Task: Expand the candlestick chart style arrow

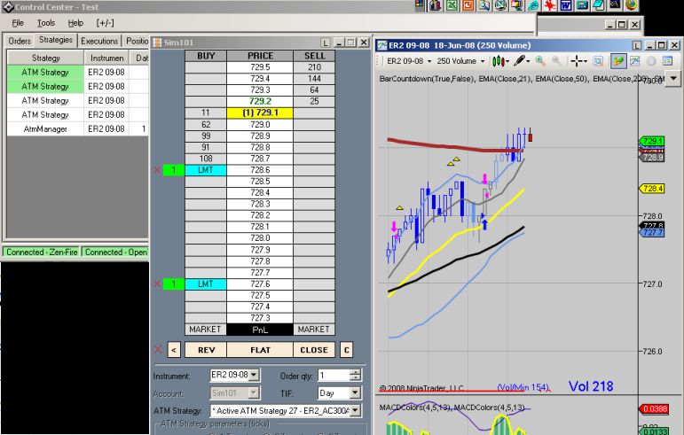Action: [x=507, y=61]
